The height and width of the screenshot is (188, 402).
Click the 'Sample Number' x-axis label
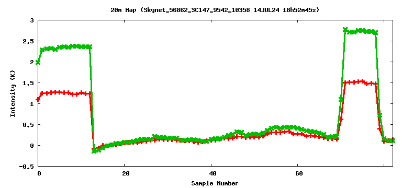(215, 183)
